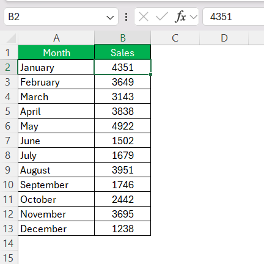Click the sales value 3695
The height and width of the screenshot is (264, 264).
pos(123,214)
